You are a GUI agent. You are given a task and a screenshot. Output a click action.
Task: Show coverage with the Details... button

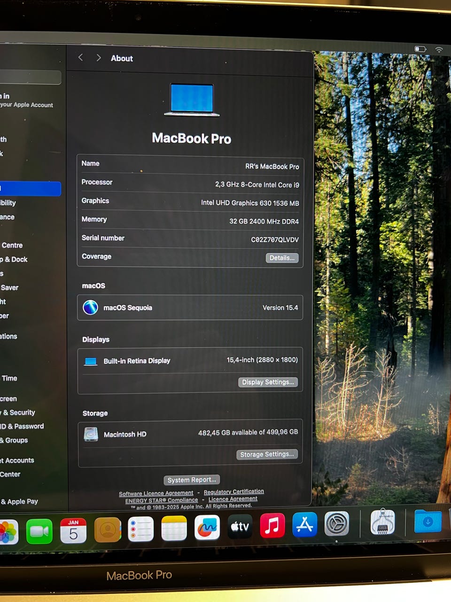[x=282, y=258]
